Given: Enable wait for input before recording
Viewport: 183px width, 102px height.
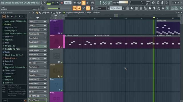Looking at the screenshot, I should coord(79,3).
